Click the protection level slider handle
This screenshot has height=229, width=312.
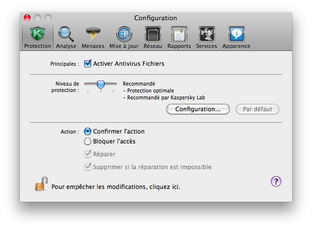[101, 85]
